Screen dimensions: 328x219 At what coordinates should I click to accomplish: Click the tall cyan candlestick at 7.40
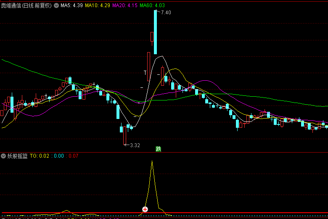155,32
